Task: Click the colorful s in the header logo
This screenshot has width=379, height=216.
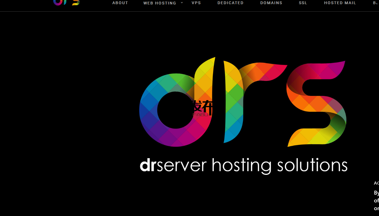Action: tap(76, 3)
